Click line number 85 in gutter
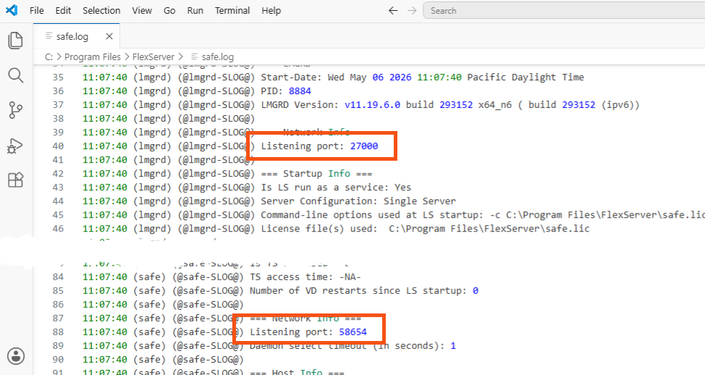Screen dimensions: 705x375 58,290
